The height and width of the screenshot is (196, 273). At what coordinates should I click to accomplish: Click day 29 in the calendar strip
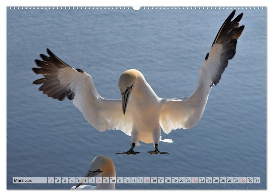244,180
